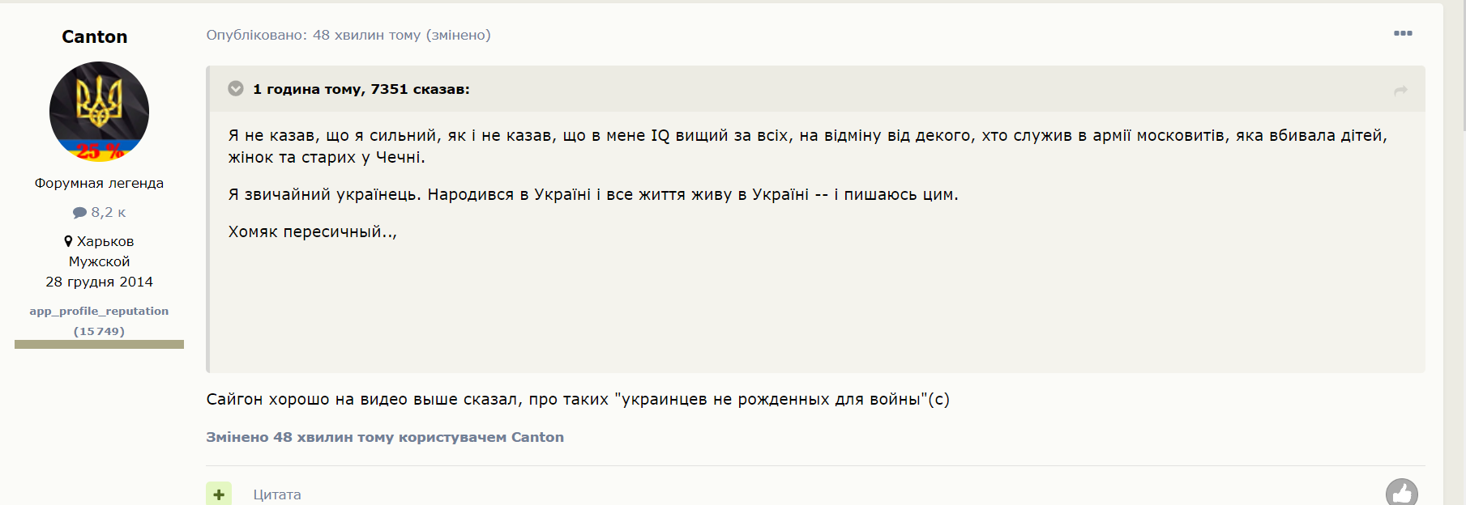Like the post with the thumbs-up icon
This screenshot has height=505, width=1466.
1401,492
